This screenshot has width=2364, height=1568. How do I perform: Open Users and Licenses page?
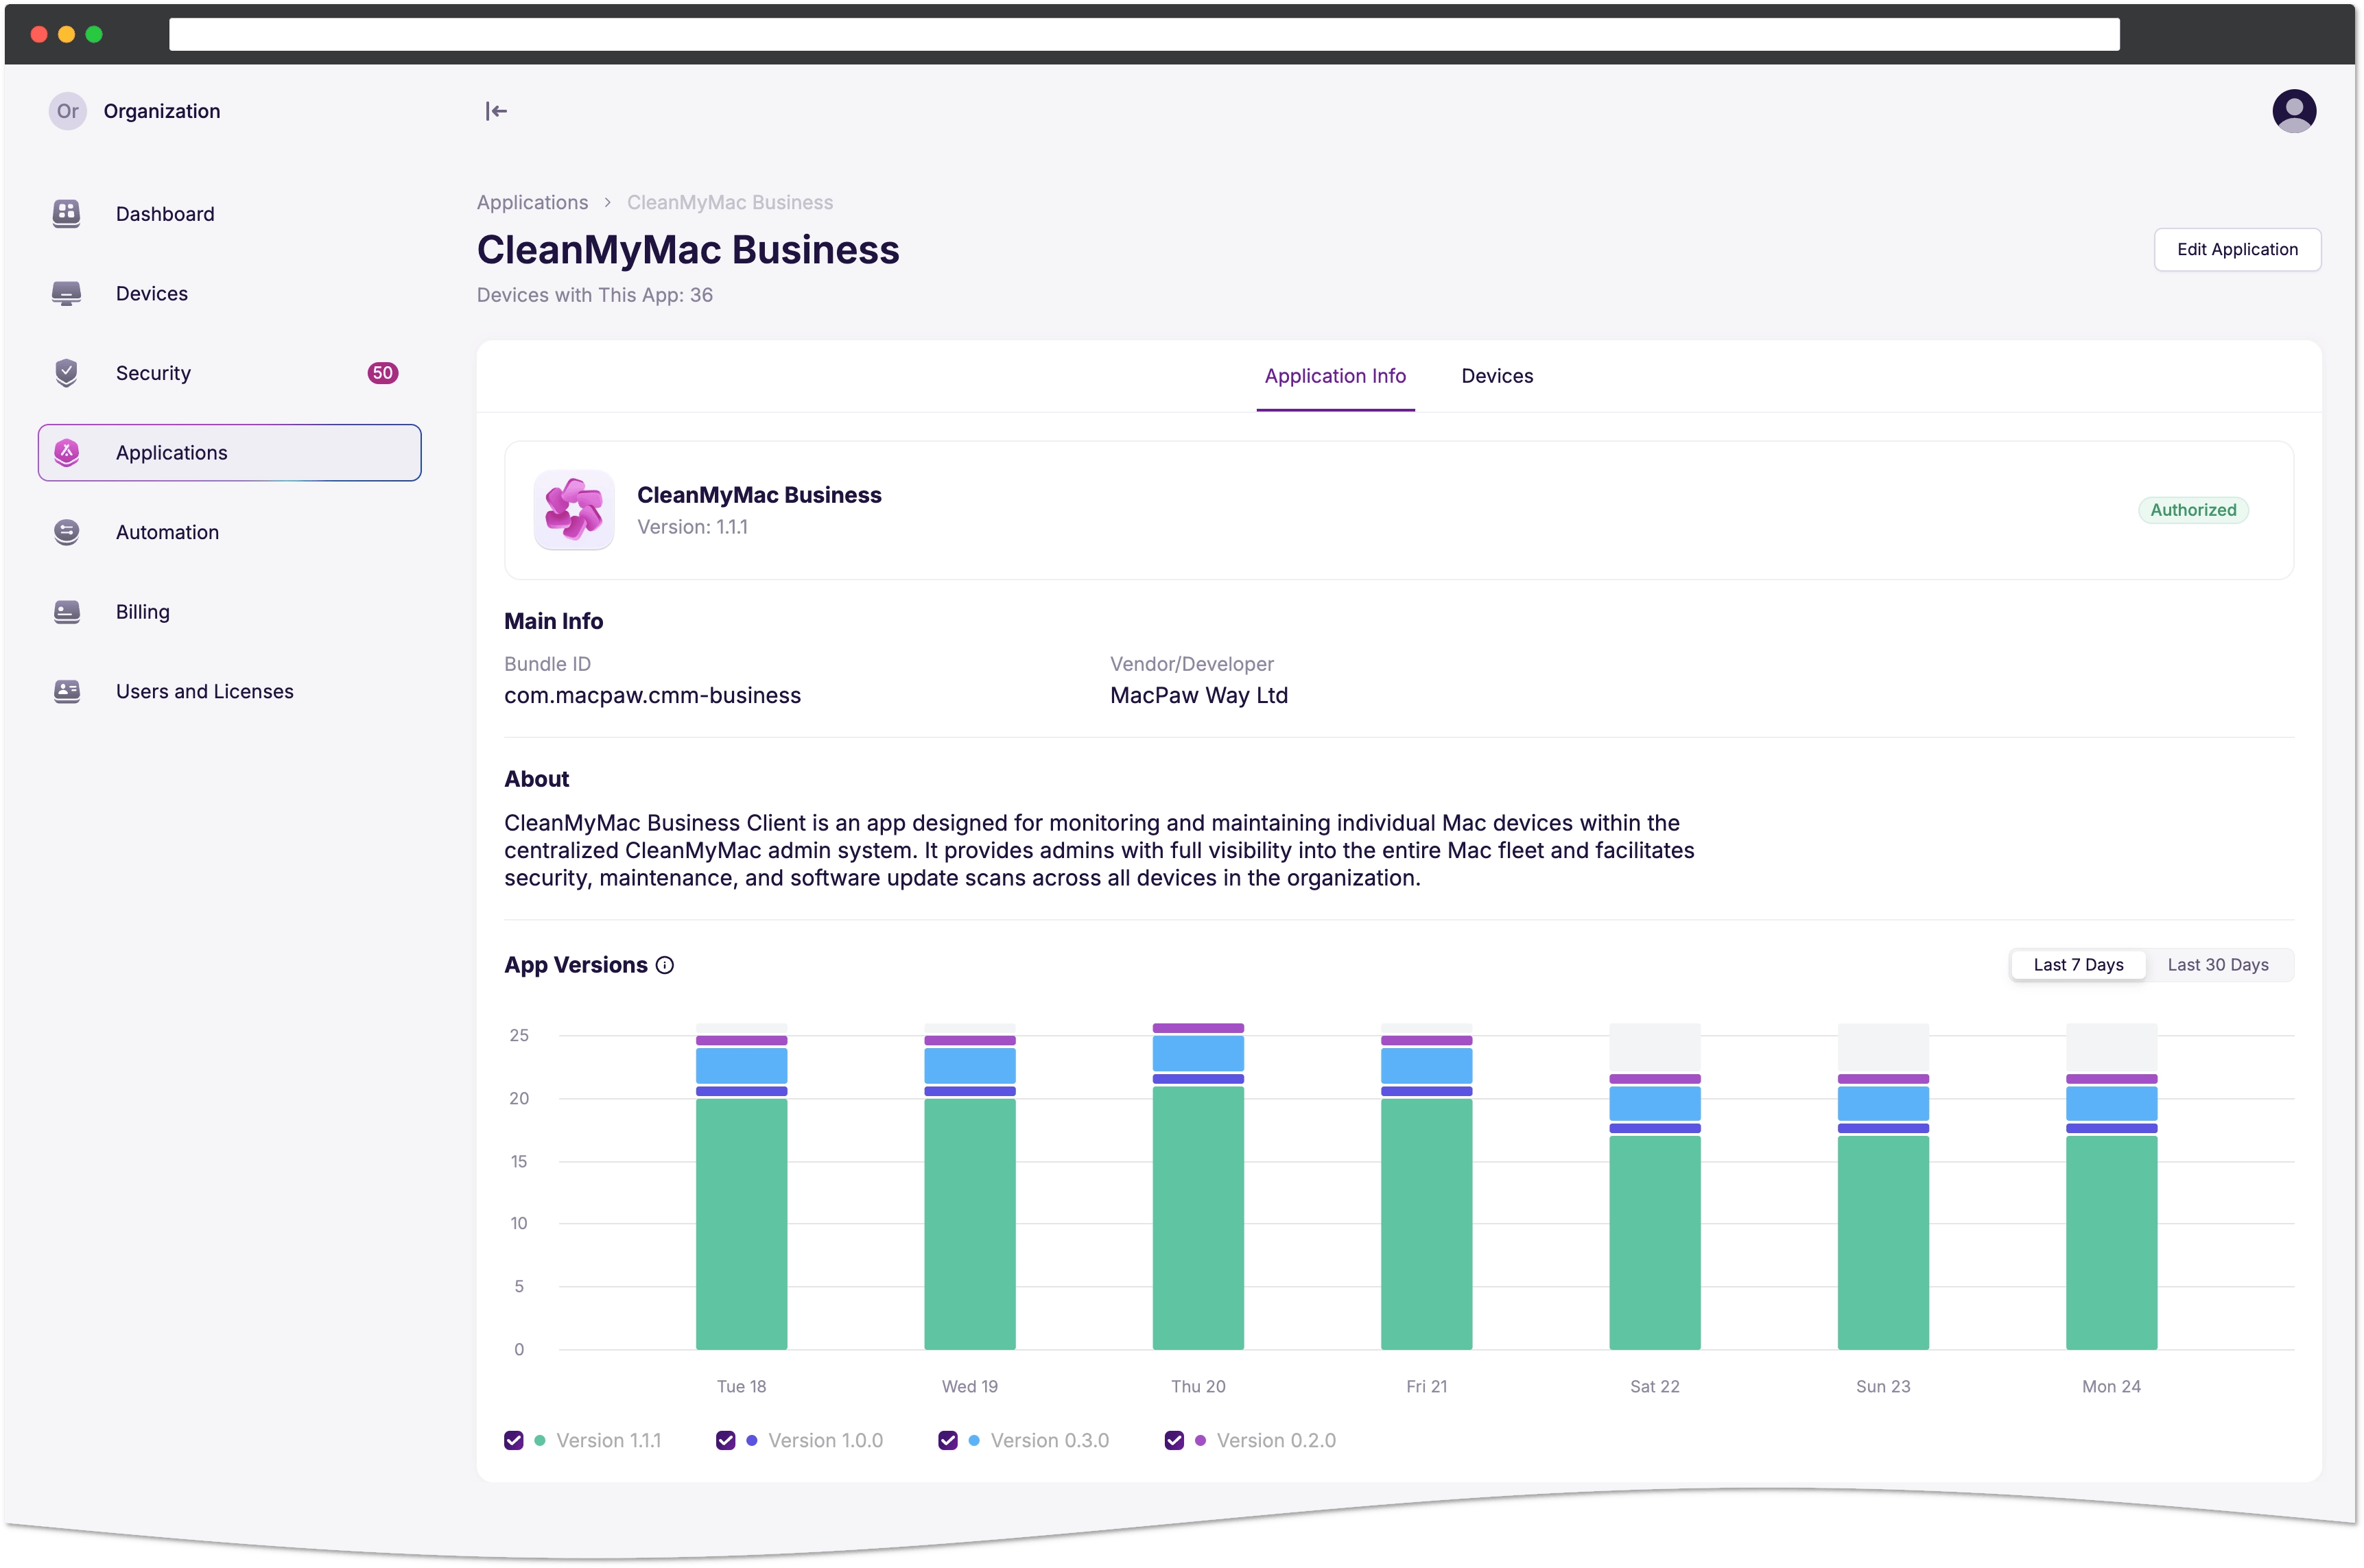230,691
